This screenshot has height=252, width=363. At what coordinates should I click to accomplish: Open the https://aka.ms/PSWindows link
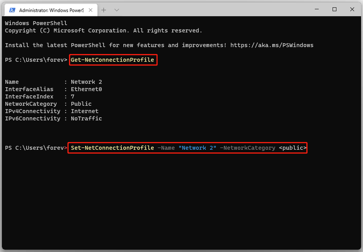pos(272,45)
